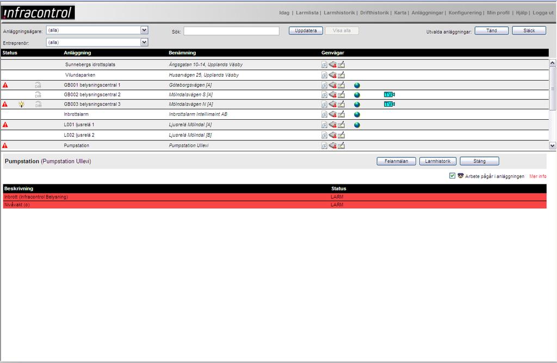
Task: Open the globe map icon for GB002 belysningscentral 2
Action: tap(357, 95)
